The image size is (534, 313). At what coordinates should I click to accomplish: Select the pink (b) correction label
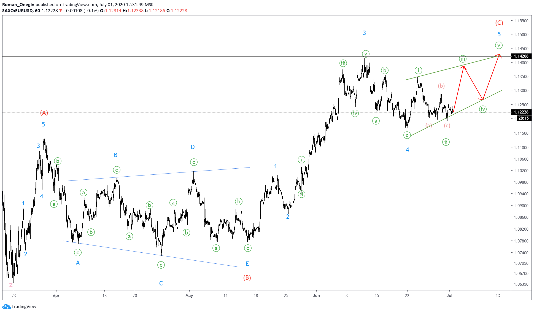441,86
